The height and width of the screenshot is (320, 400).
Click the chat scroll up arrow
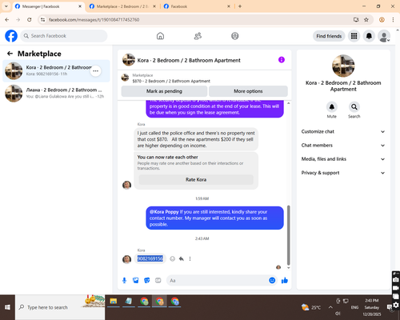click(288, 103)
